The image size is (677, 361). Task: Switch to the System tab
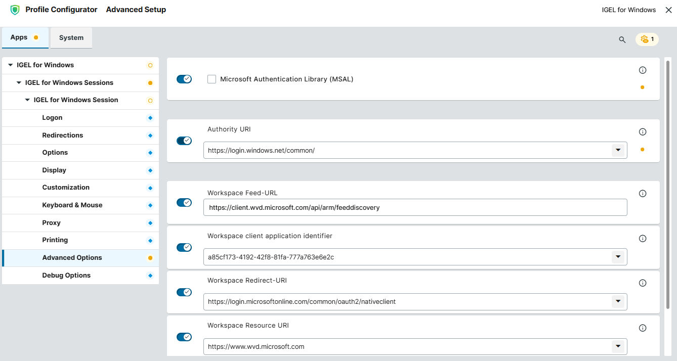pos(71,37)
